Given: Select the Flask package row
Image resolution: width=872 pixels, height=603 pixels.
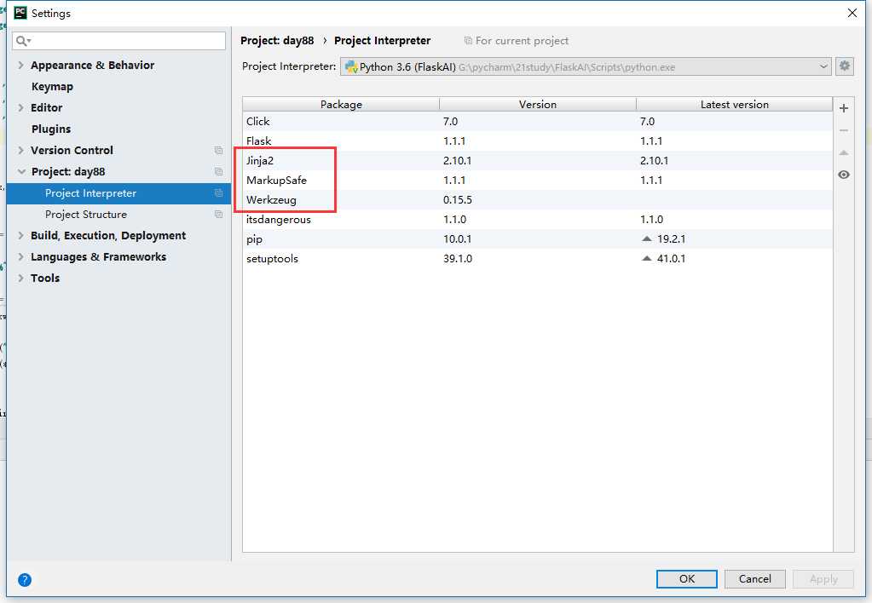Looking at the screenshot, I should coord(538,141).
